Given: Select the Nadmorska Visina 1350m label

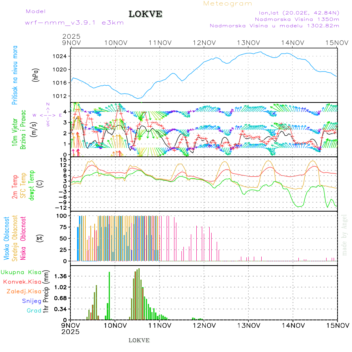Looking at the screenshot, I should coord(297,19).
